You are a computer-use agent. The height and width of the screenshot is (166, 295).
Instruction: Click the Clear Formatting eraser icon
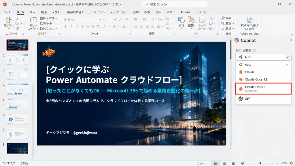point(127,20)
